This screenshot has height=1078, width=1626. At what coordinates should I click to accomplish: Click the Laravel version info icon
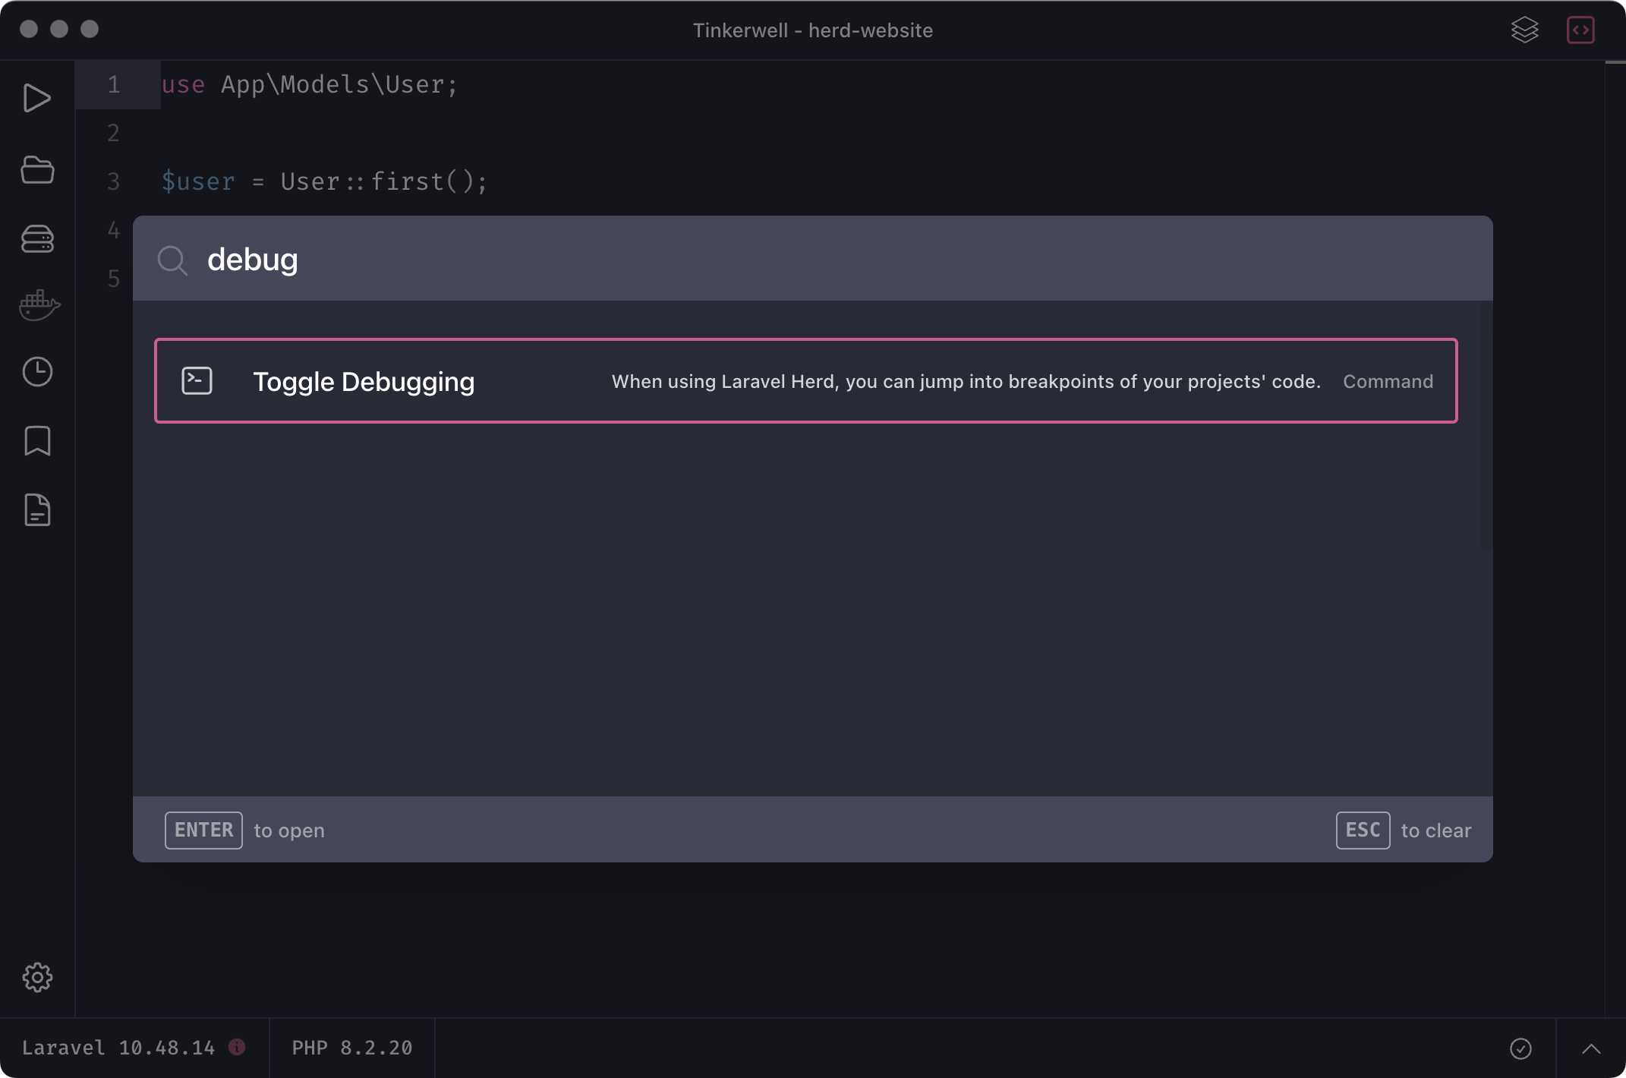237,1047
